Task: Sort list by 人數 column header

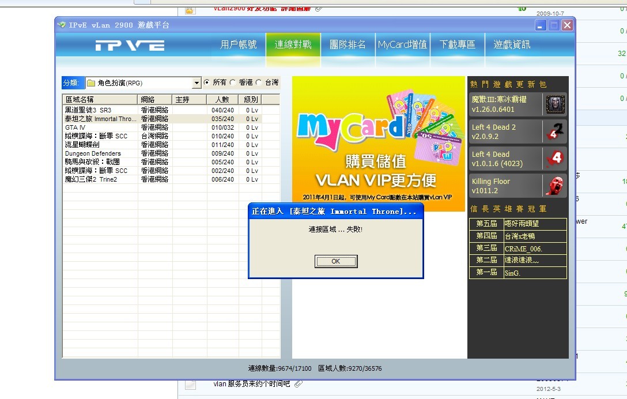Action: (x=221, y=100)
